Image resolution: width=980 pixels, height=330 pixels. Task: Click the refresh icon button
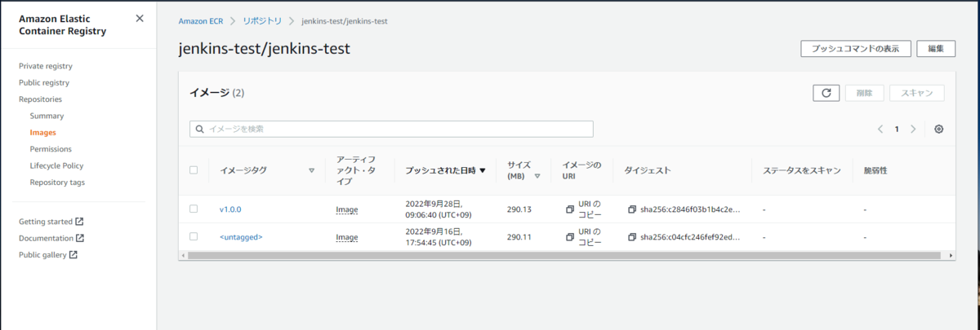click(826, 93)
